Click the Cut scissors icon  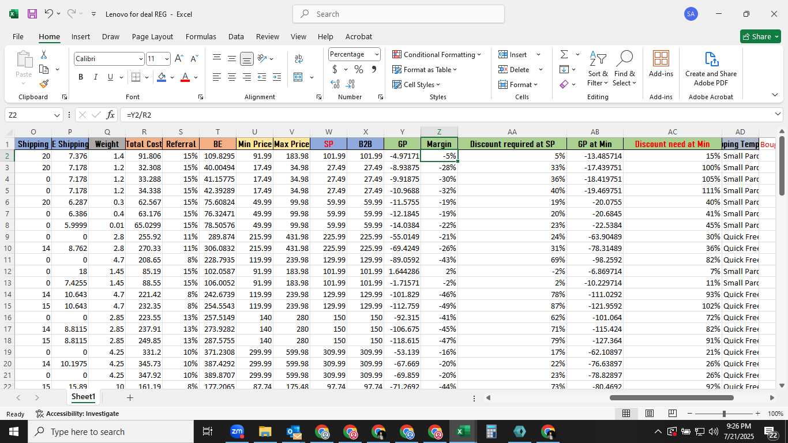coord(44,54)
